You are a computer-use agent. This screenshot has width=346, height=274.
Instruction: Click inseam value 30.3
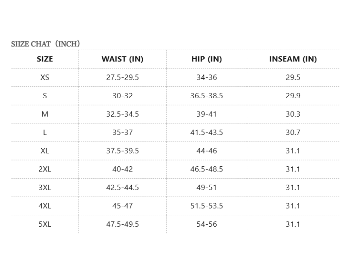293,114
